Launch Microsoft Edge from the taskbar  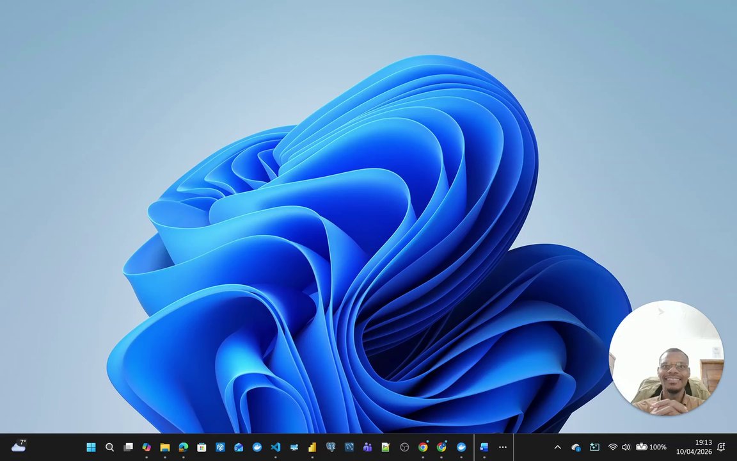pyautogui.click(x=184, y=447)
